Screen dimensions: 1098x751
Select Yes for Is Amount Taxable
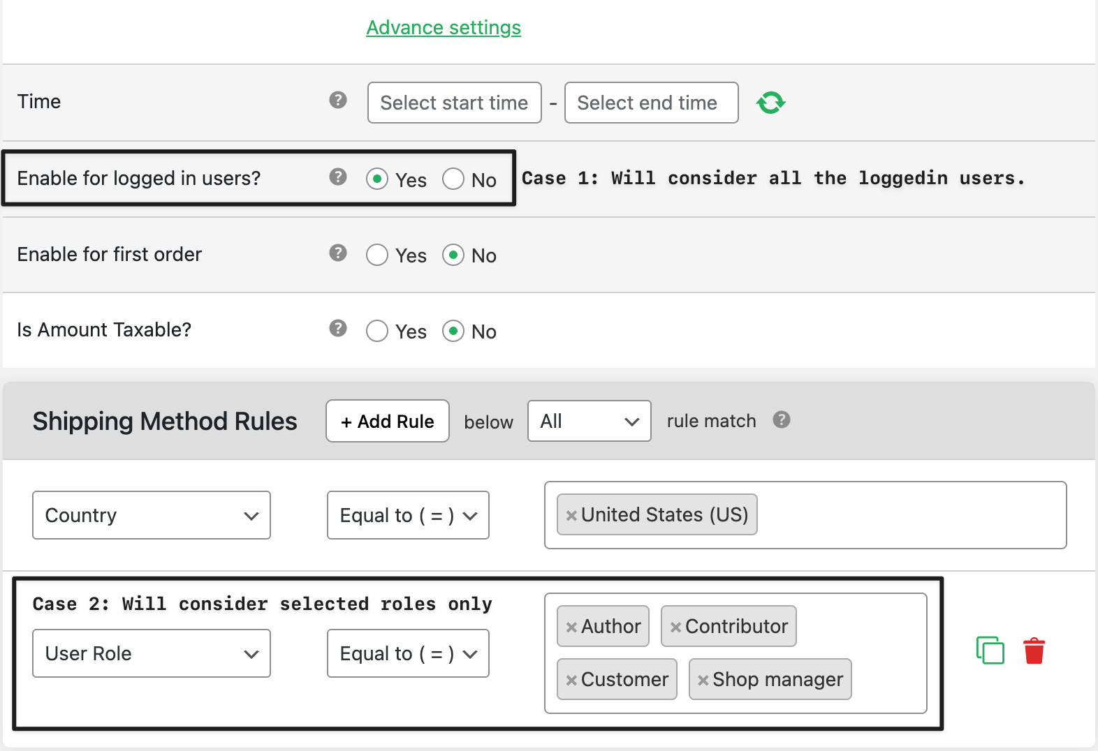tap(377, 332)
